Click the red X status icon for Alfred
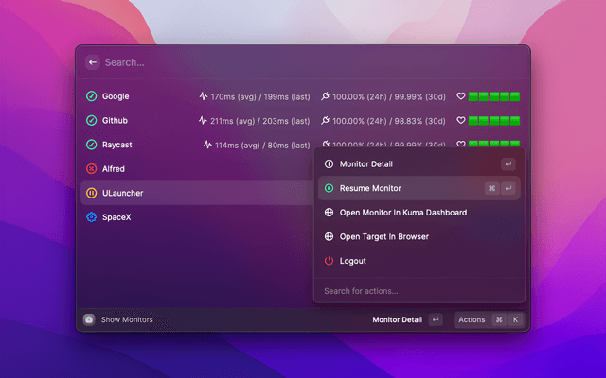 click(x=92, y=169)
